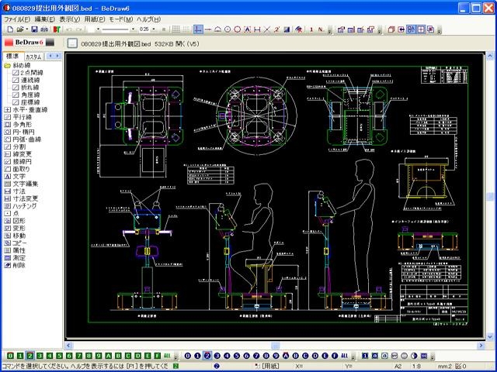
Task: Open the dropdown arrow beside open-file icon
Action: pos(26,29)
